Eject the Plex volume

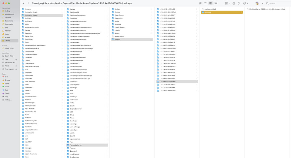16,59
